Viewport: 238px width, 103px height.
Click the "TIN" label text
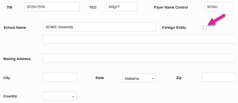[9, 7]
